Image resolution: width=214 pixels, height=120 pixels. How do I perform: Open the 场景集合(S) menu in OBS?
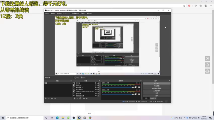(76, 14)
